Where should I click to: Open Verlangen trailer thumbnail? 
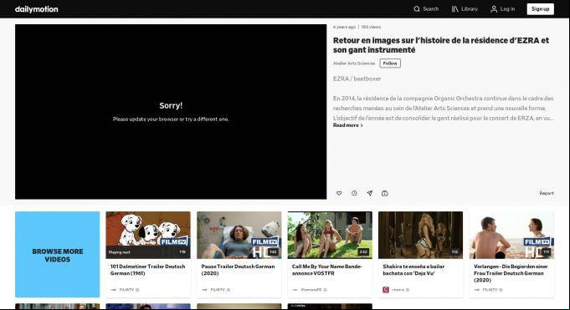pyautogui.click(x=512, y=236)
